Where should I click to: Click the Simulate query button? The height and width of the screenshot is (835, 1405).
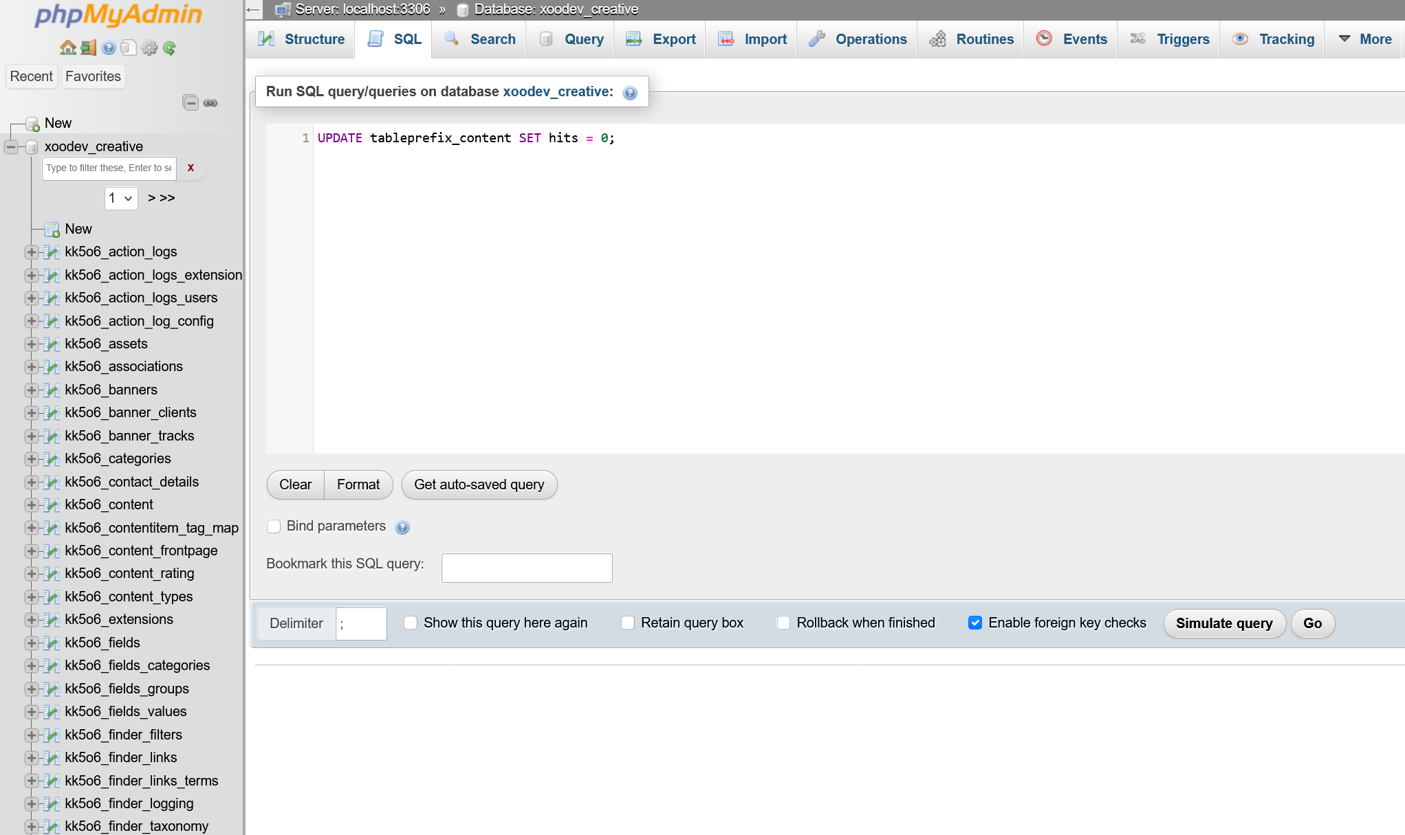(x=1224, y=623)
